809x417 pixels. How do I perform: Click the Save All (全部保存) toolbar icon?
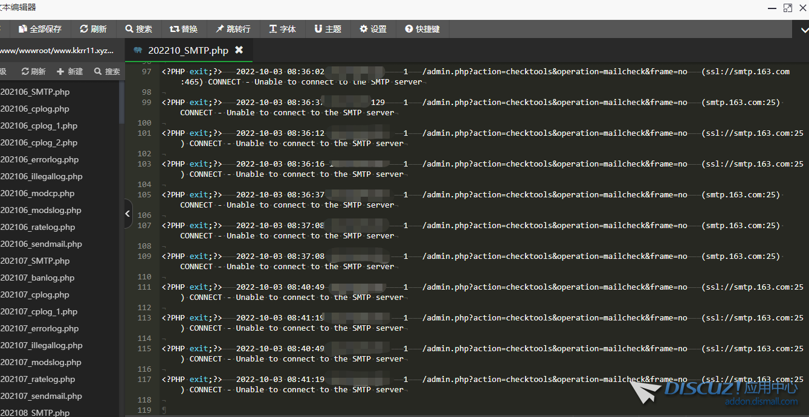23,29
